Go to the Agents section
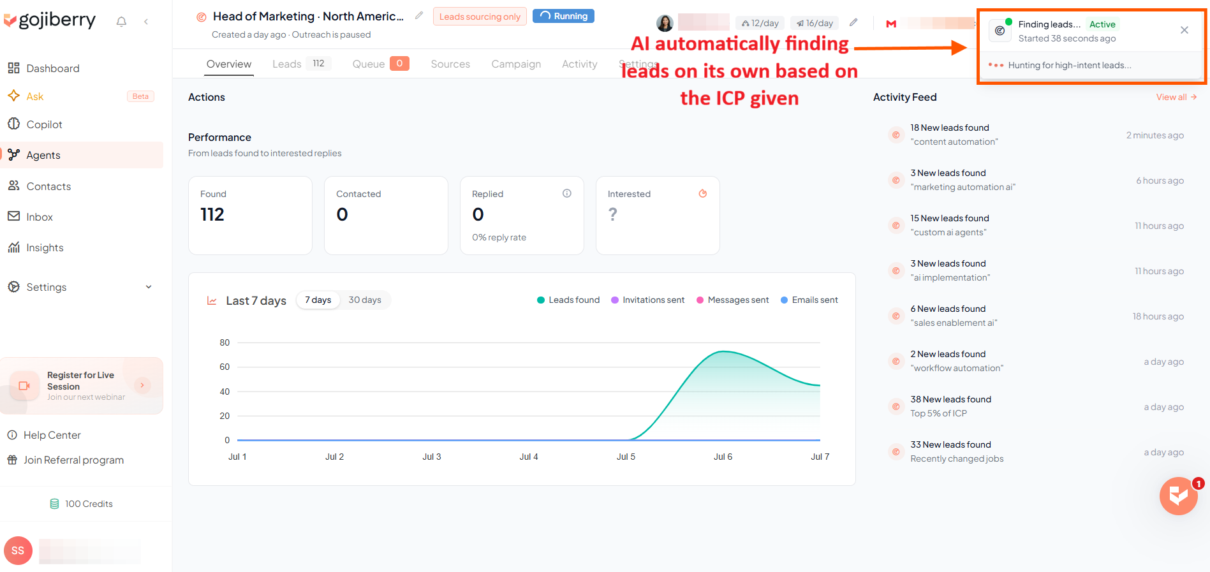 click(82, 155)
